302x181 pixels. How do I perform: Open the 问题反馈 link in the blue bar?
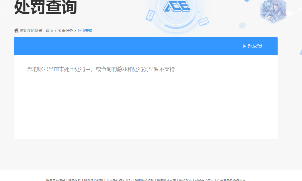coord(252,46)
